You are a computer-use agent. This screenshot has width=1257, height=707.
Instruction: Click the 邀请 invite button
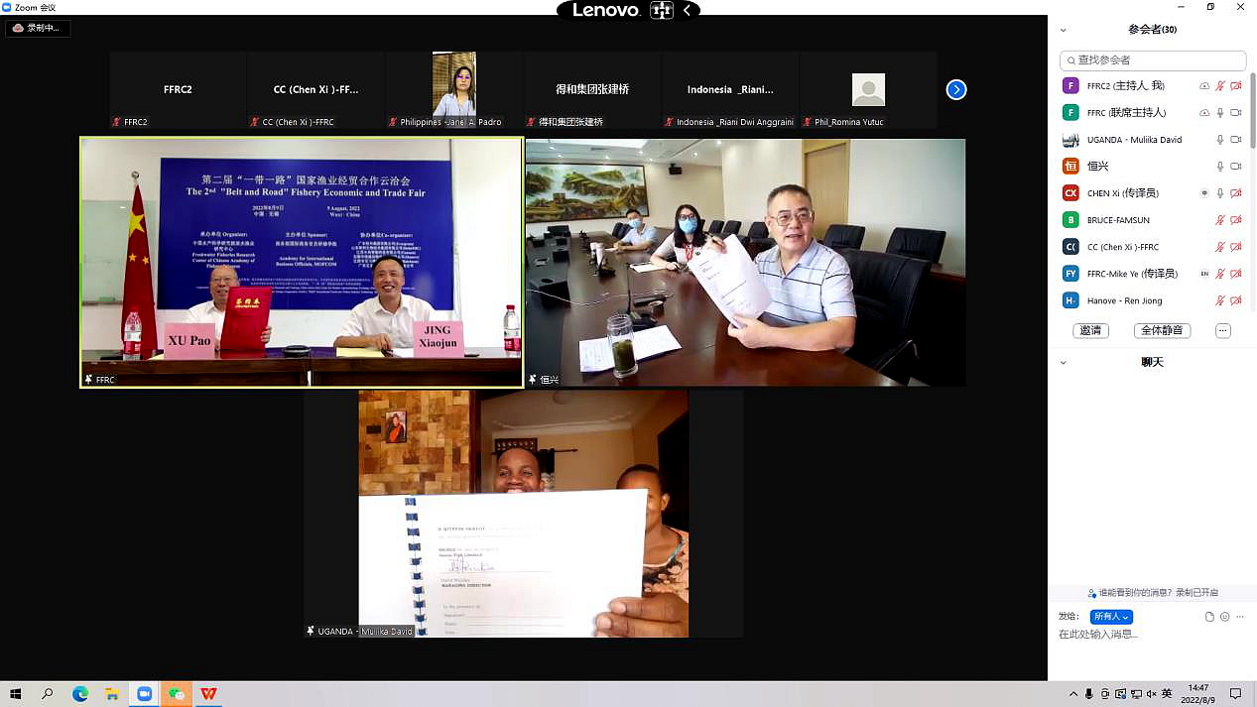tap(1091, 330)
